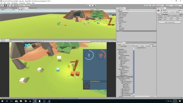The width and height of the screenshot is (183, 103).
Task: Toggle 2D view in the Scene toolbar
Action: coord(14,9)
